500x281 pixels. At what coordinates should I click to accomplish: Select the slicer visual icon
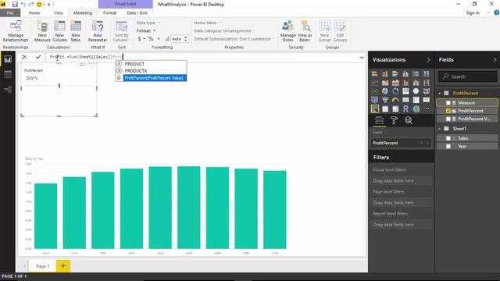coord(375,109)
